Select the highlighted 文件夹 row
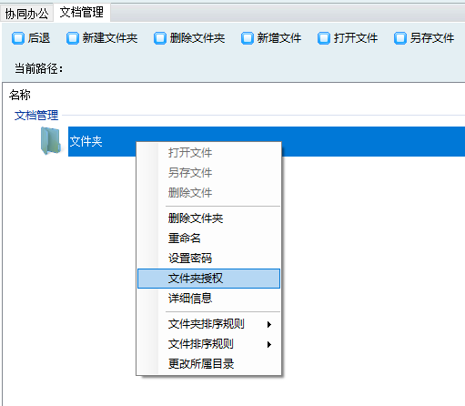465x406 pixels. point(267,141)
